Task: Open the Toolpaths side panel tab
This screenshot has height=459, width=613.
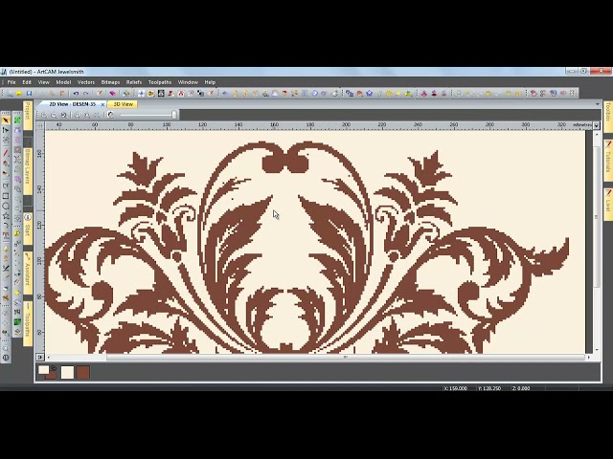Action: coord(28,324)
